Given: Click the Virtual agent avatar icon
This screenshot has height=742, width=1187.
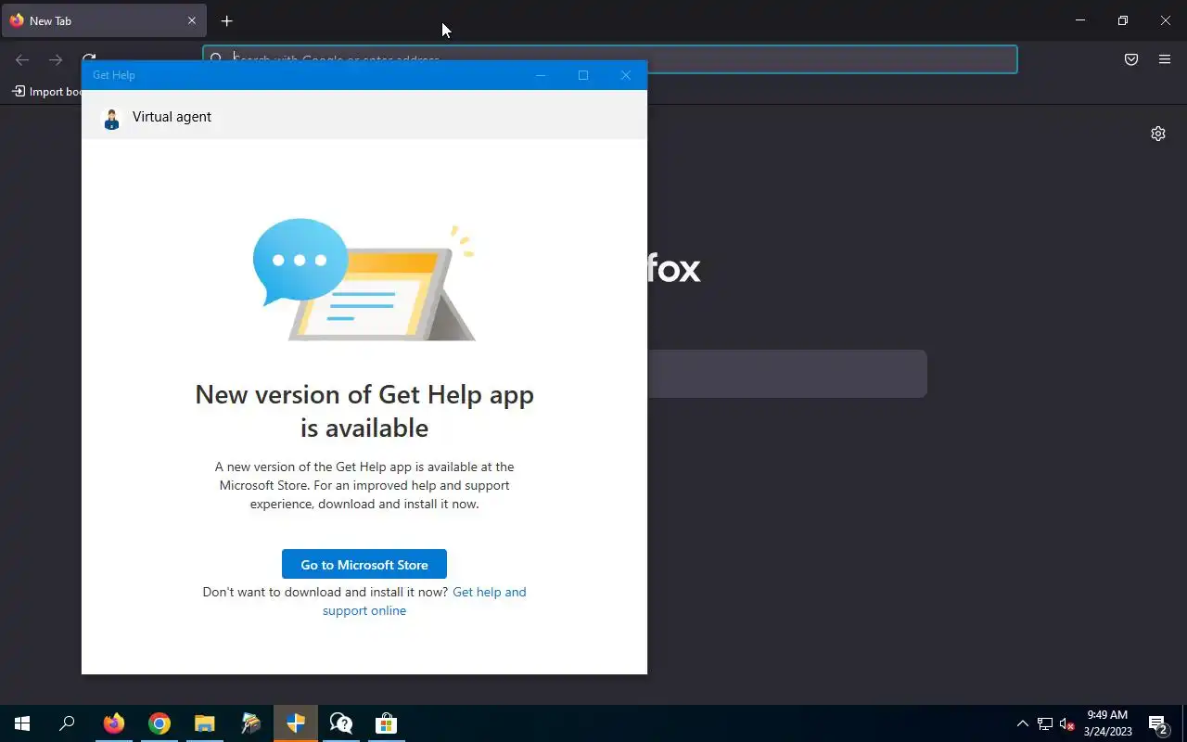Looking at the screenshot, I should coord(111,118).
